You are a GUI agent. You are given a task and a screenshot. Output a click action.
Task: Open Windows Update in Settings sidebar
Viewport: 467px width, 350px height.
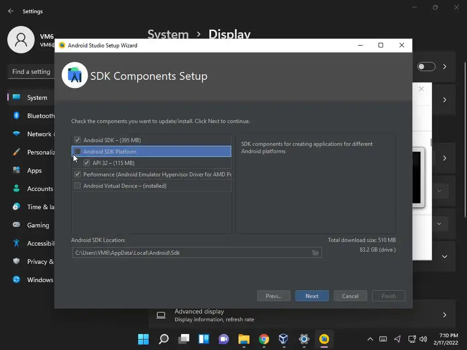click(31, 280)
